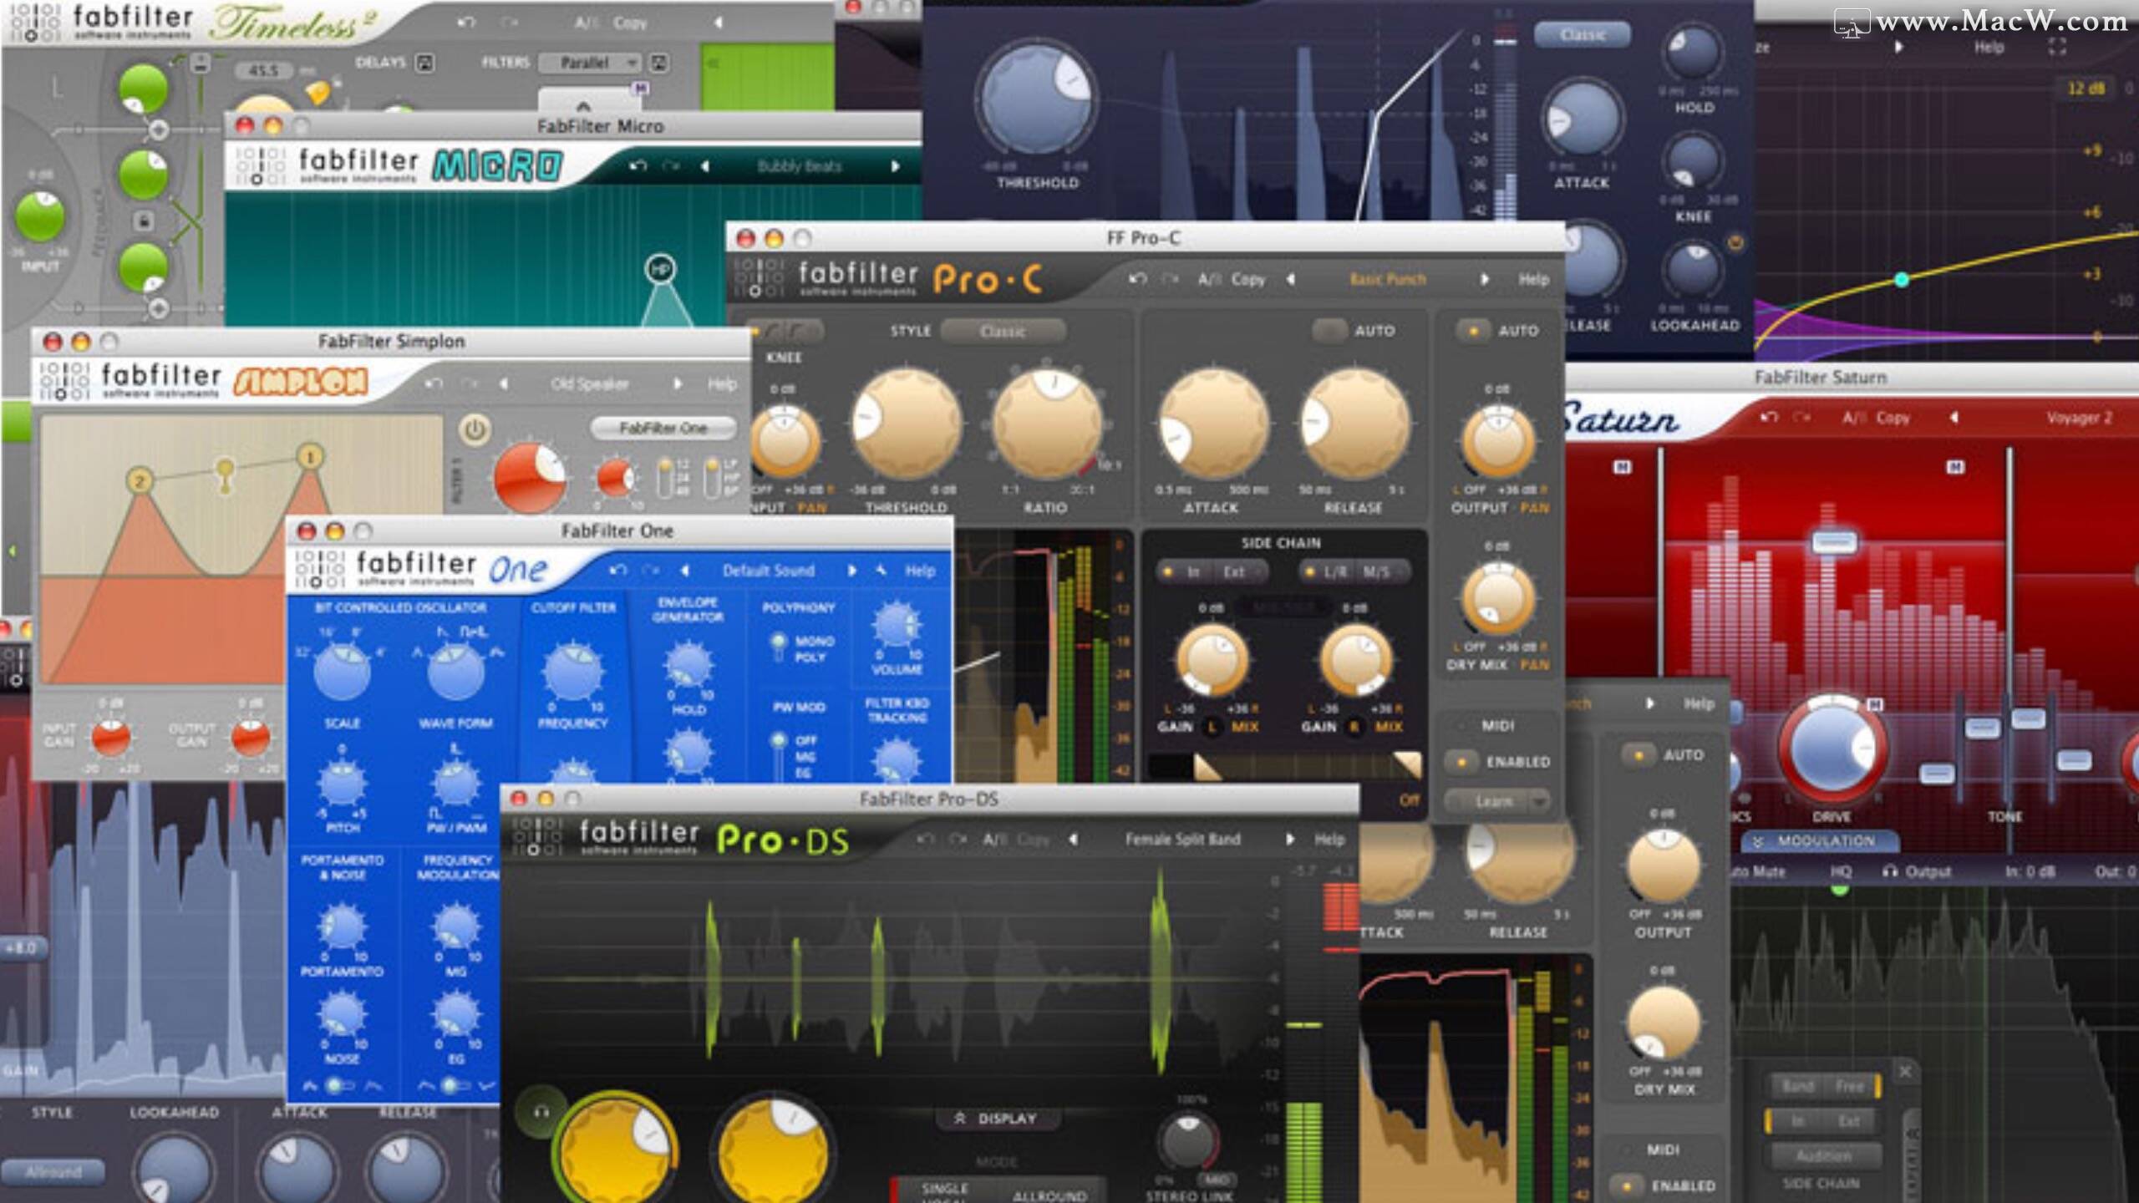Open the STYLE Classic dropdown in Pro-C

tap(1003, 332)
